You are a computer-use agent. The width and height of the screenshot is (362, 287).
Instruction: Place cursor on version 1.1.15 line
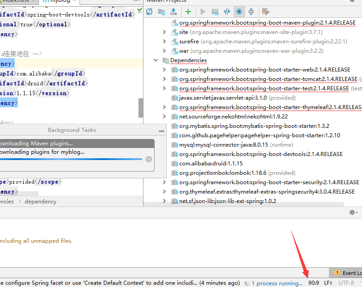[34, 93]
